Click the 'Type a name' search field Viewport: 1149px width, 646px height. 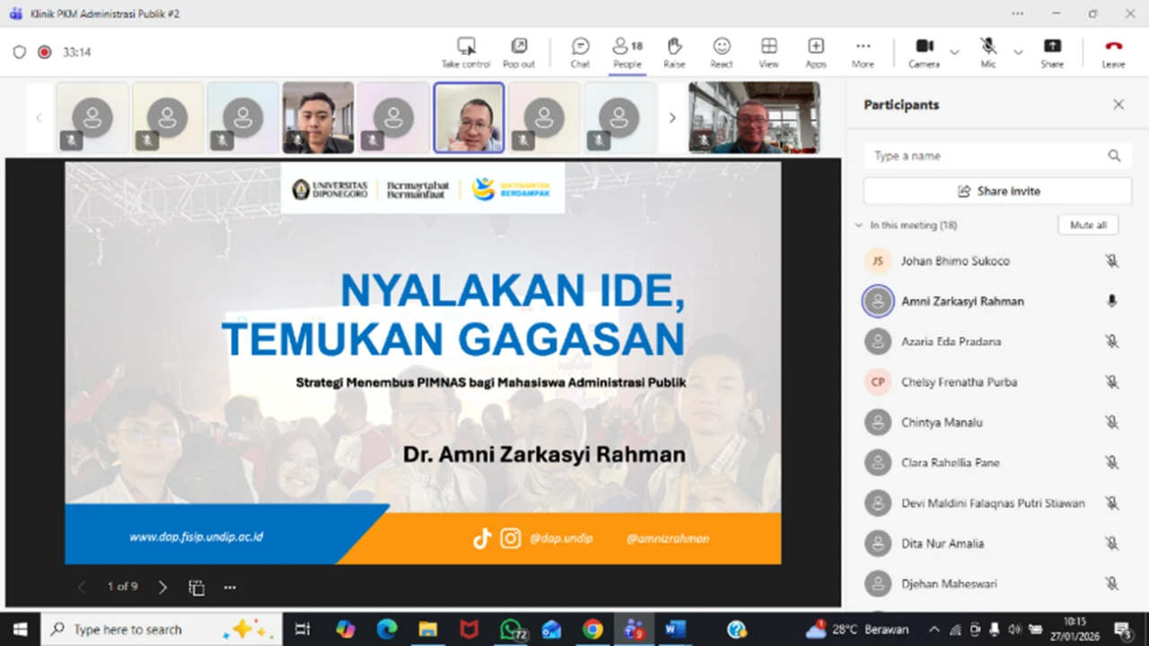[987, 155]
